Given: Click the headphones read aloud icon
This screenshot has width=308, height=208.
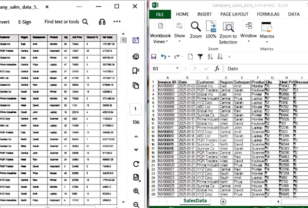Looking at the screenshot, I should pos(102,22).
